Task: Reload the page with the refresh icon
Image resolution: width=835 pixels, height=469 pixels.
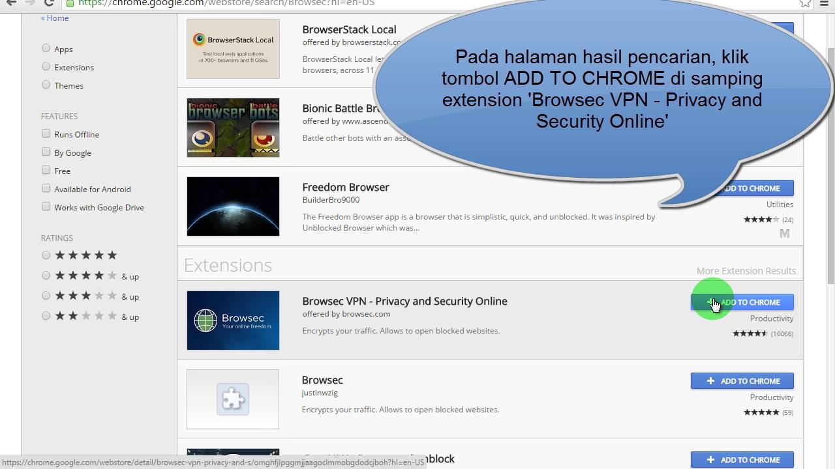Action: click(49, 3)
